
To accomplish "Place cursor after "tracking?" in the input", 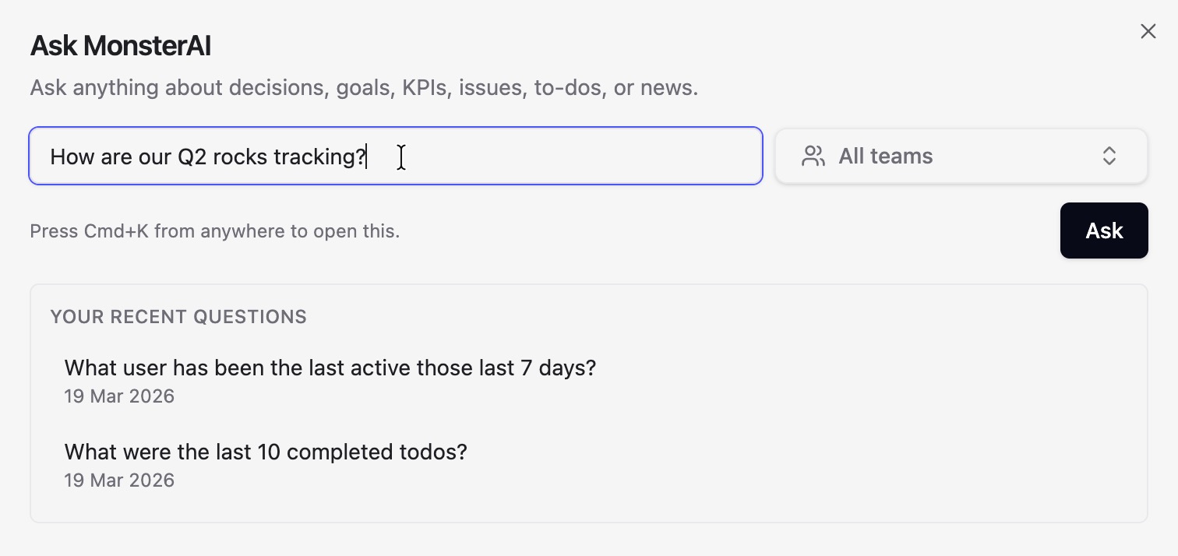I will click(367, 157).
